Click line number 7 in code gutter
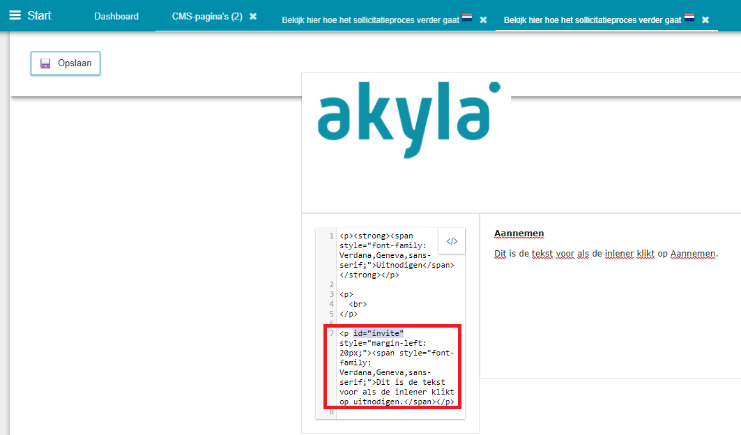 [331, 333]
